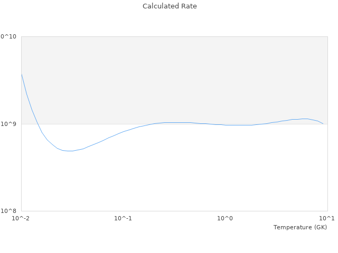Click the curve's starting point at left edge
338x253 pixels.
point(21,74)
